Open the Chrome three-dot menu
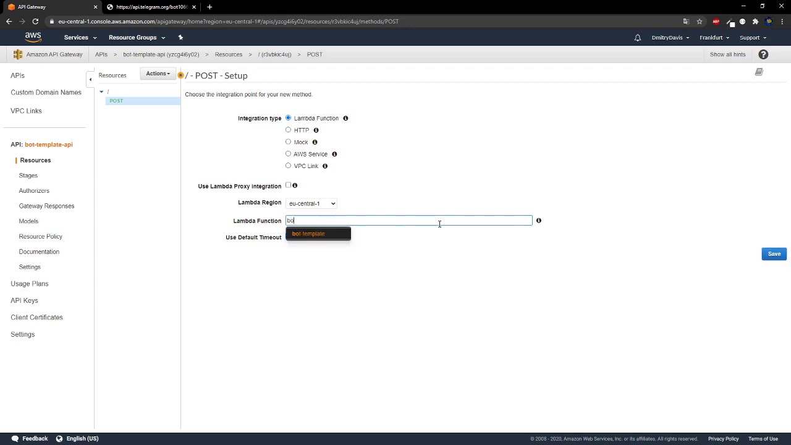791x445 pixels. point(782,21)
